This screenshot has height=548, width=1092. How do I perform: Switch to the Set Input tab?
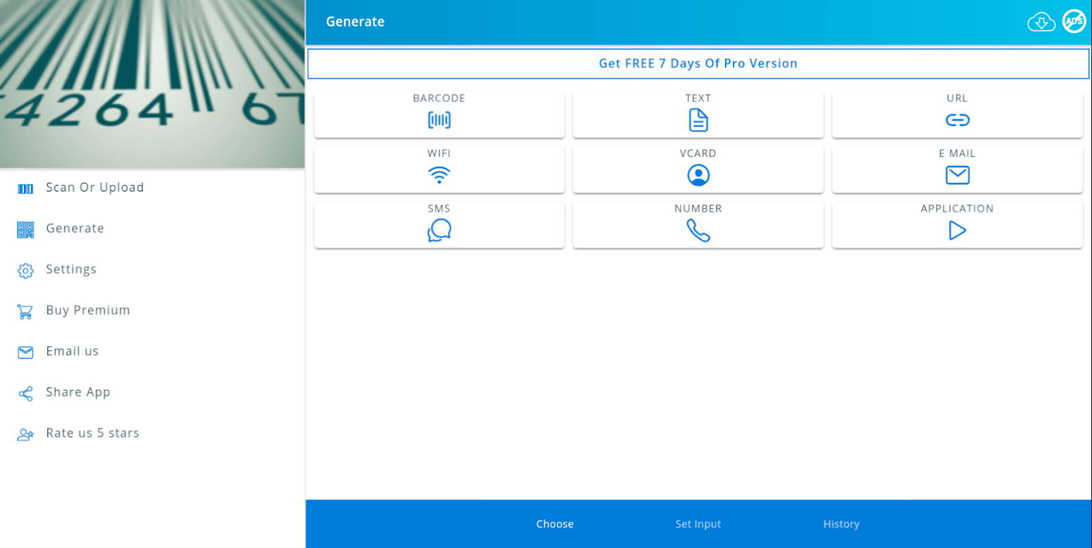698,524
